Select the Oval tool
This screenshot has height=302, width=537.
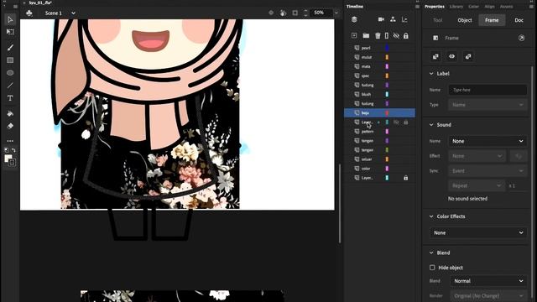point(10,73)
